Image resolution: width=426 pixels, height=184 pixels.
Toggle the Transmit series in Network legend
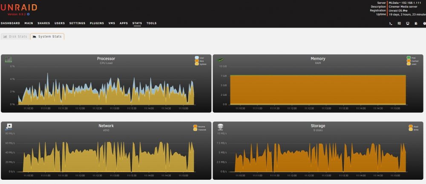(x=200, y=130)
